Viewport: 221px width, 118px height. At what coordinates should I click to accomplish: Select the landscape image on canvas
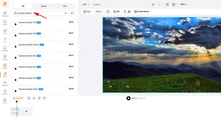point(162,55)
